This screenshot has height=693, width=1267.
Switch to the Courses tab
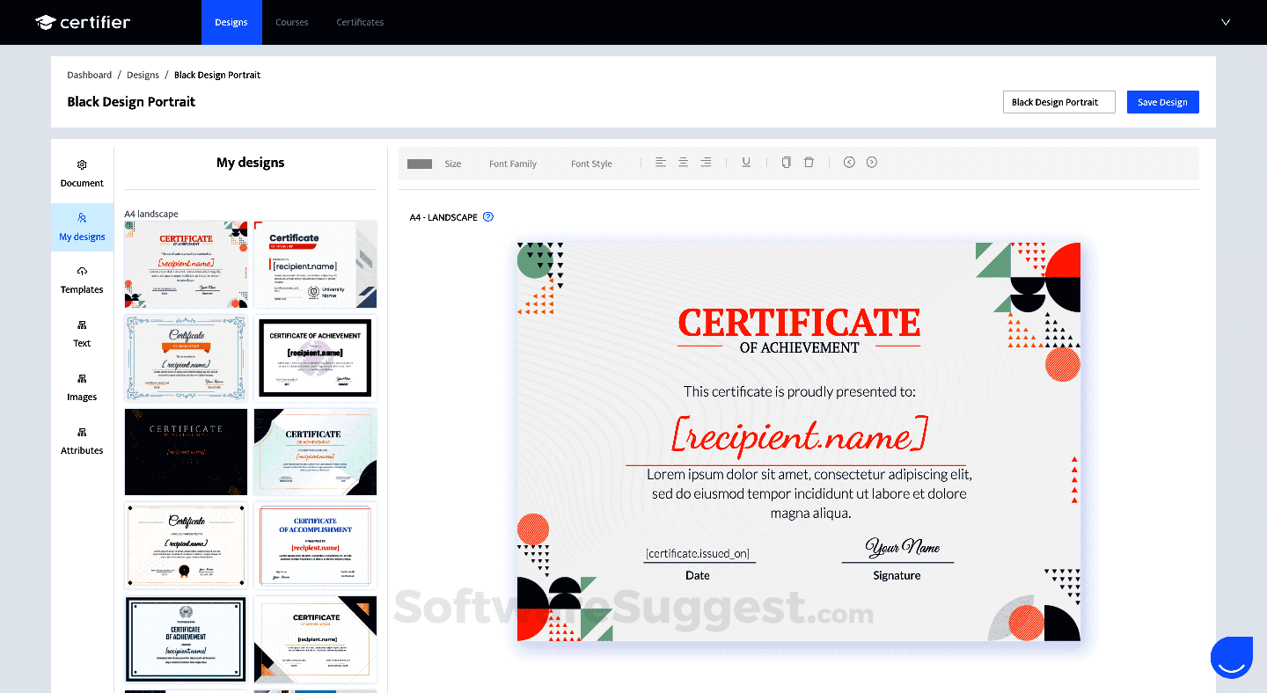tap(291, 22)
